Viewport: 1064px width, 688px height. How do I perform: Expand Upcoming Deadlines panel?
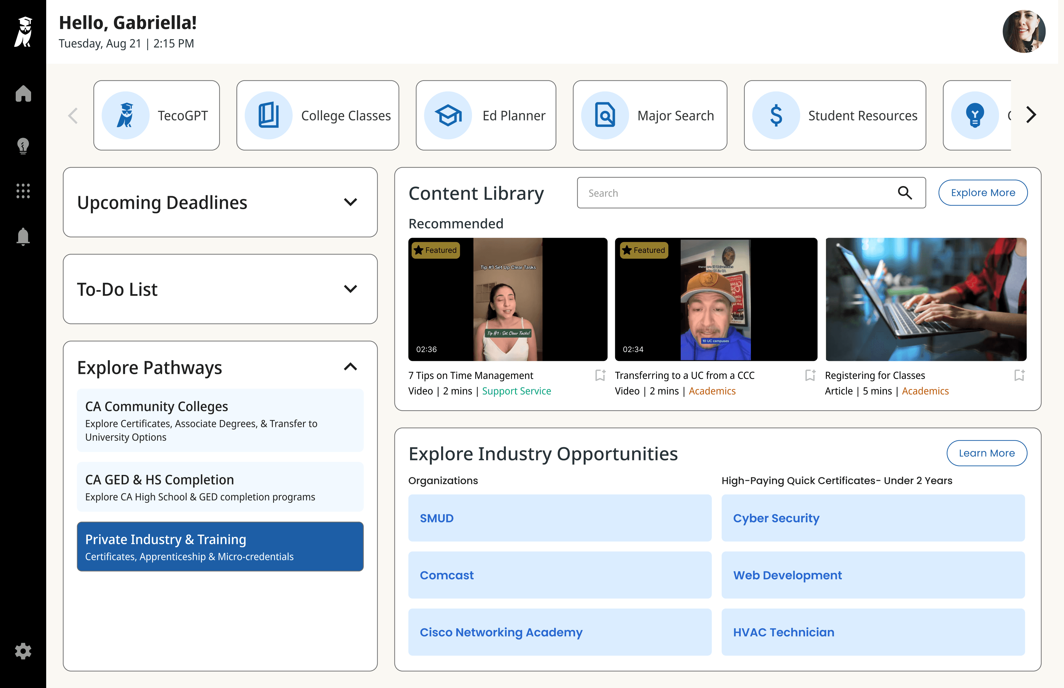(x=220, y=202)
